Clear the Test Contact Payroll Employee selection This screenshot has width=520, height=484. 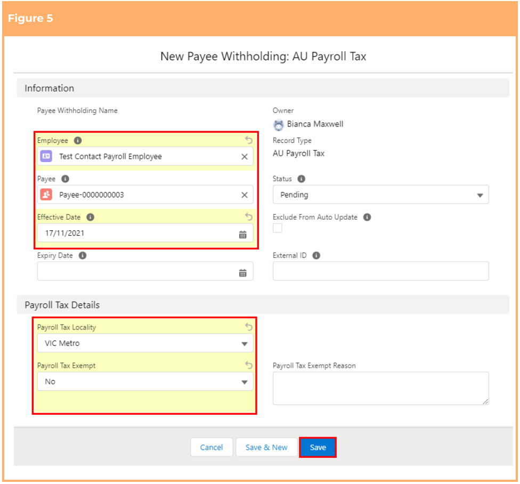click(x=245, y=157)
